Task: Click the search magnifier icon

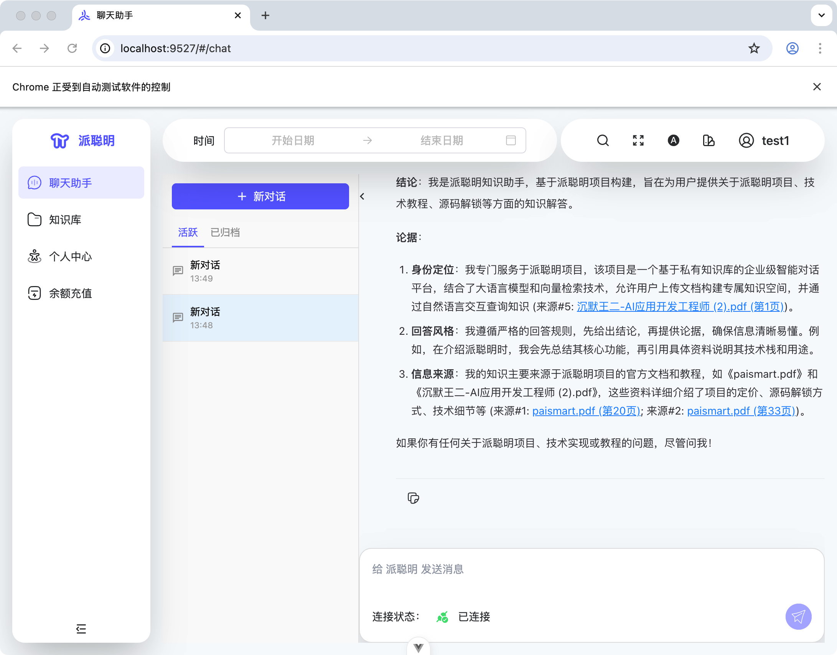Action: (603, 140)
